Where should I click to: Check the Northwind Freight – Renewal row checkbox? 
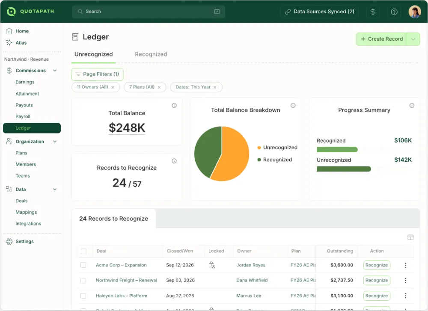(83, 281)
